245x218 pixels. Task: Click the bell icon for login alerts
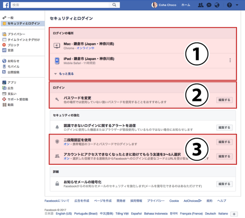pos(57,127)
